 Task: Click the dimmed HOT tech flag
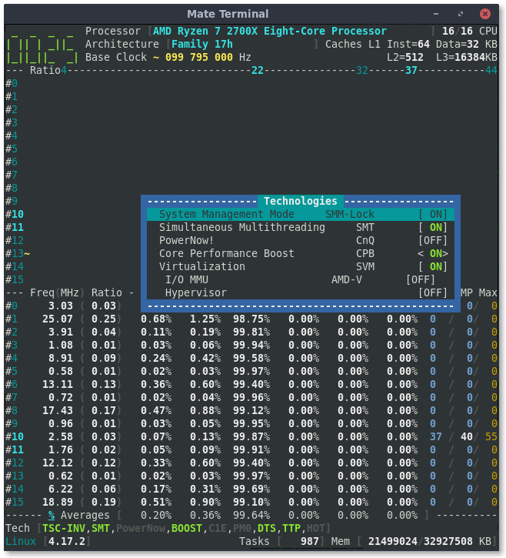coord(316,529)
